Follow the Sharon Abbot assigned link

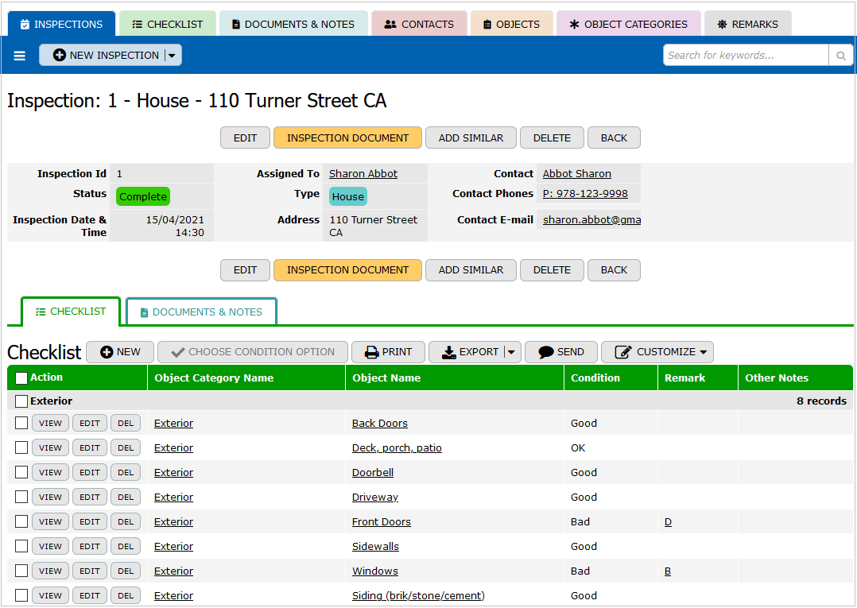coord(363,174)
